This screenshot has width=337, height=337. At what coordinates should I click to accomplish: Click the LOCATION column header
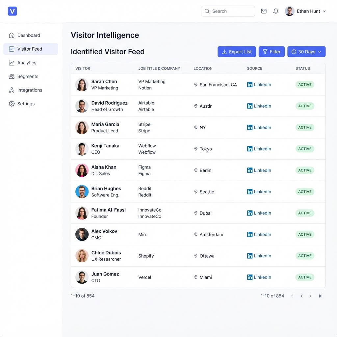(x=203, y=68)
